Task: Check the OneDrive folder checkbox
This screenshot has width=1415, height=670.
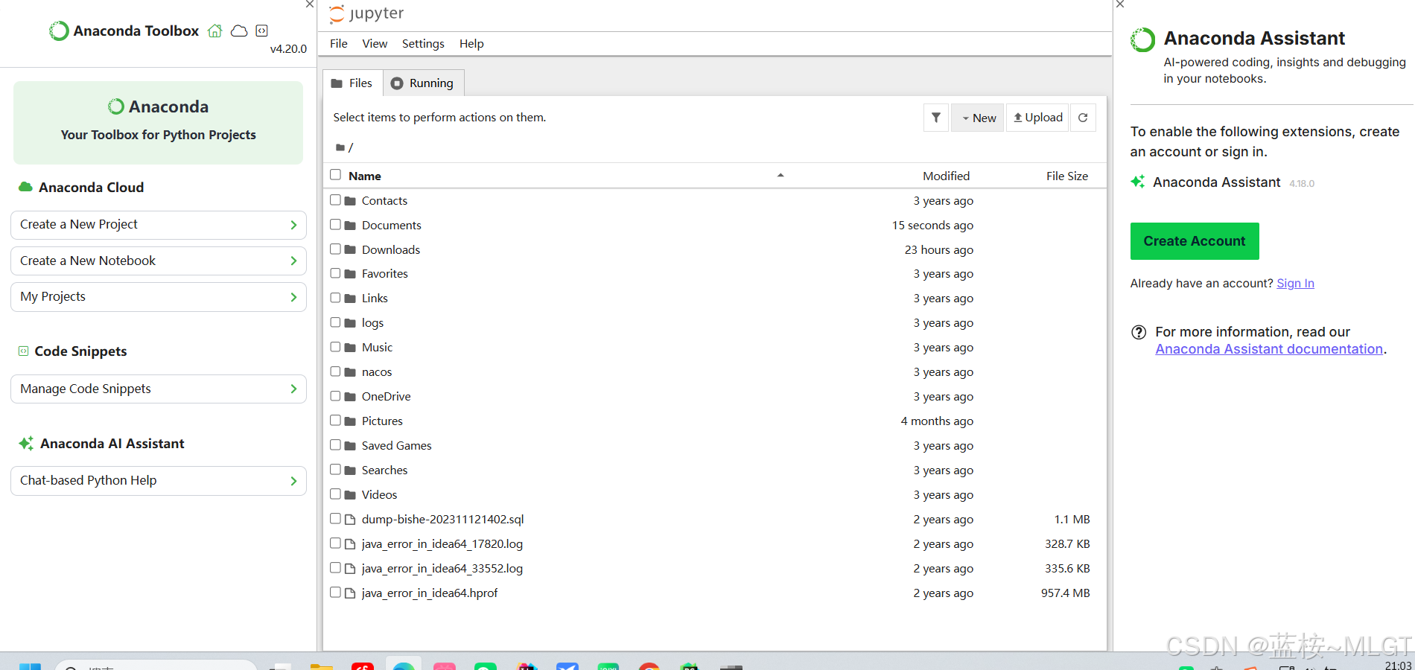Action: pyautogui.click(x=336, y=396)
